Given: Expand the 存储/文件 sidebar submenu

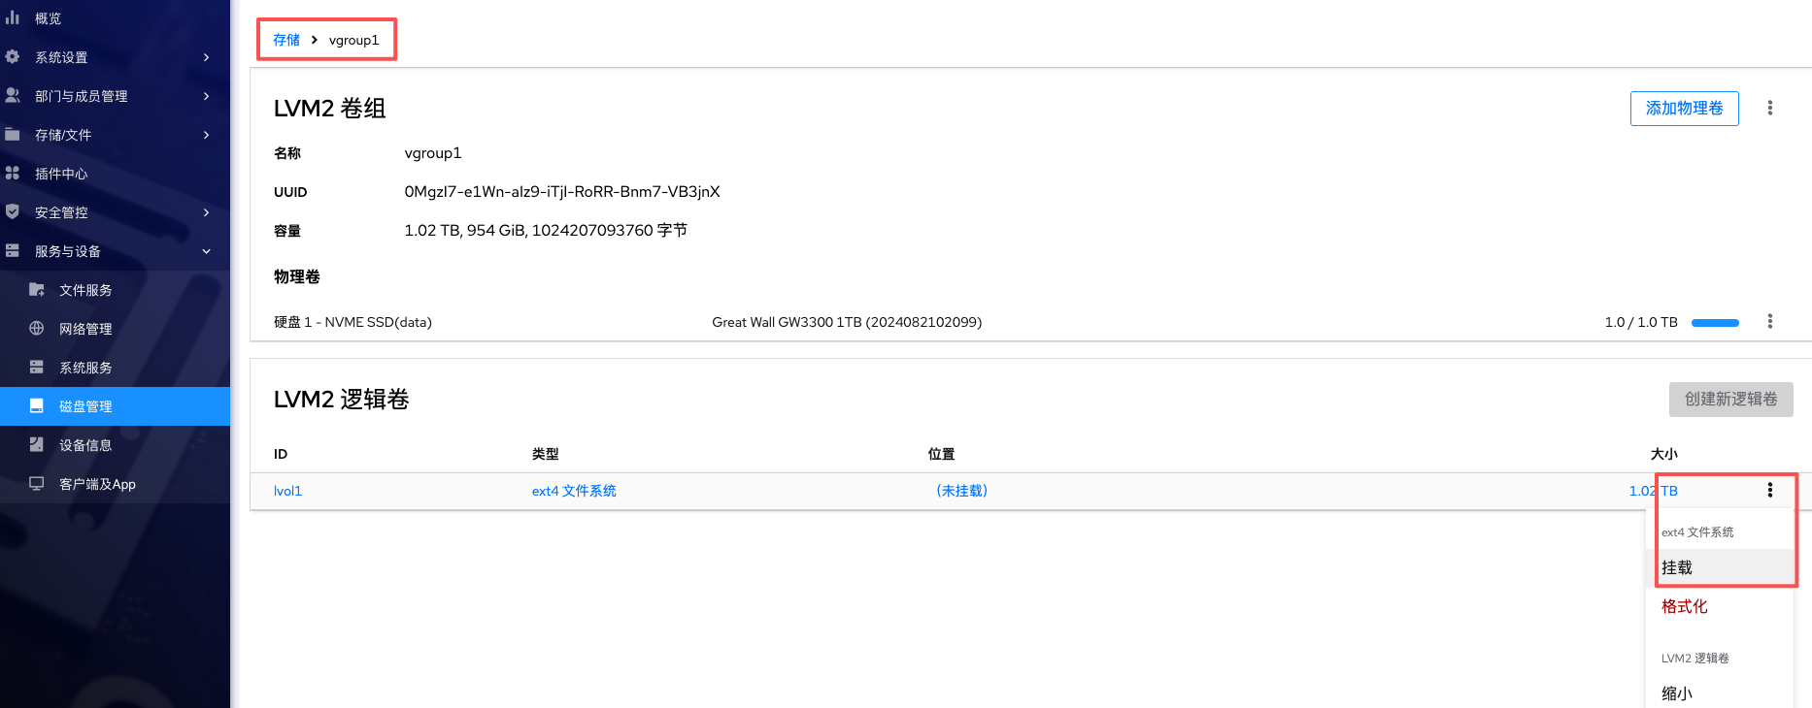Looking at the screenshot, I should point(206,135).
